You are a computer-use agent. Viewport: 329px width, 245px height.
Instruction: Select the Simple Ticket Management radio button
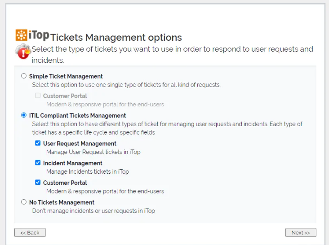coord(24,76)
